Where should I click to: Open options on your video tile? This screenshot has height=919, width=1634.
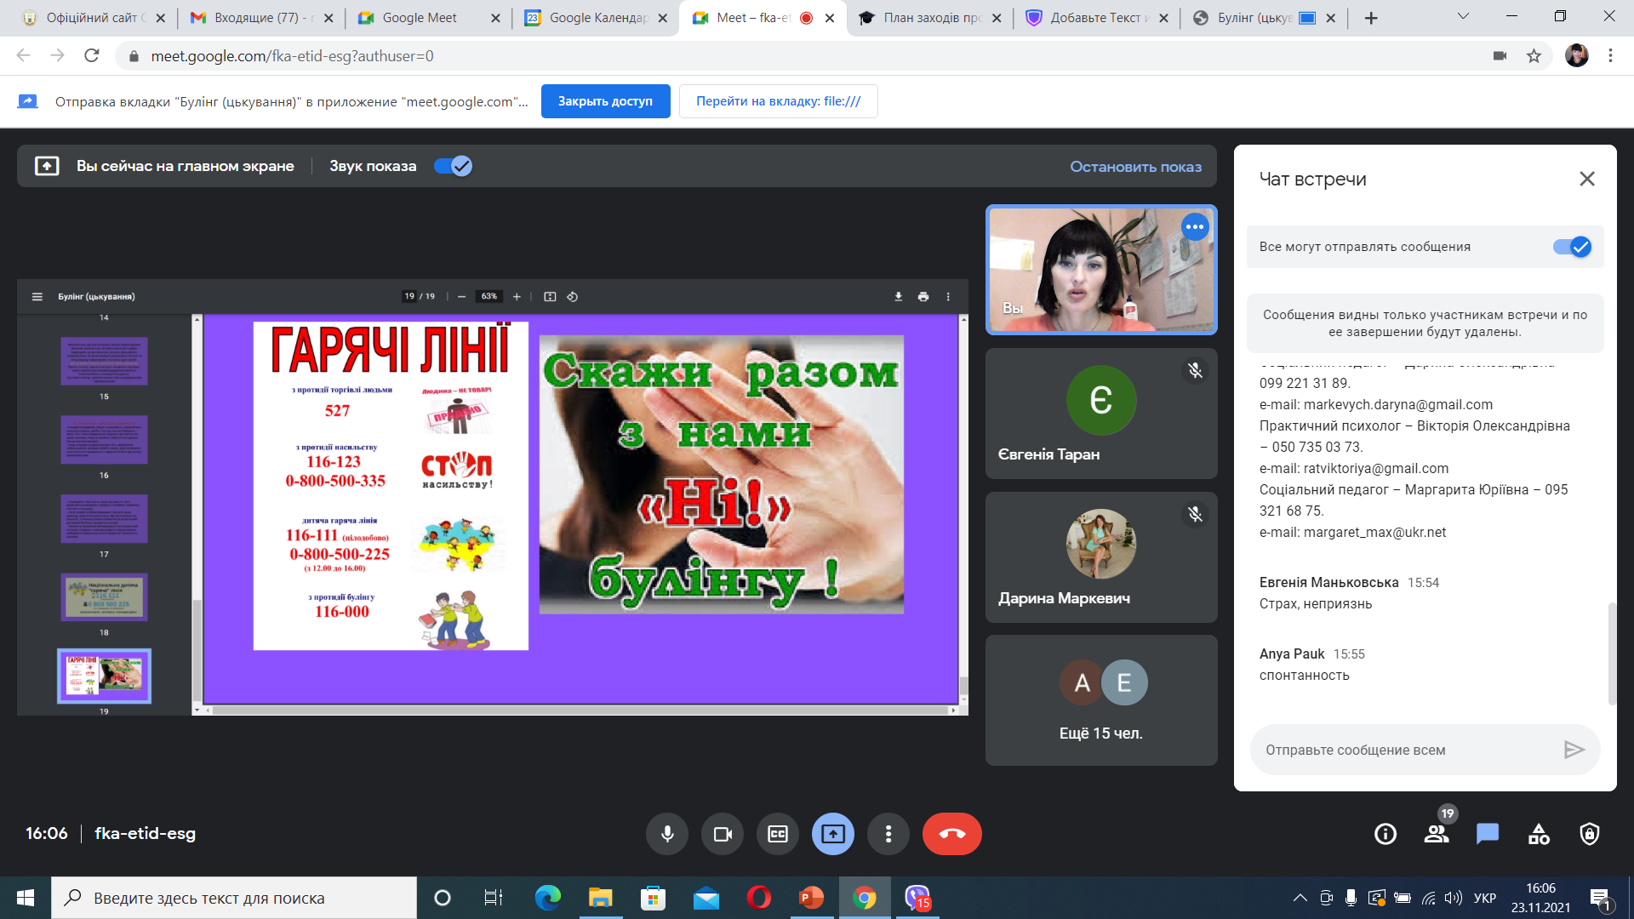pos(1195,226)
